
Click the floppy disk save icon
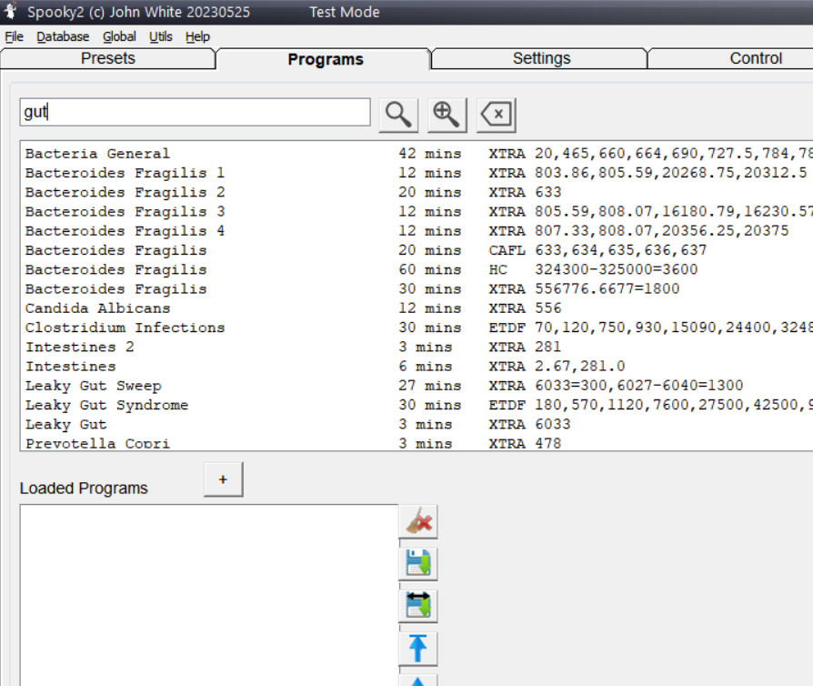418,564
